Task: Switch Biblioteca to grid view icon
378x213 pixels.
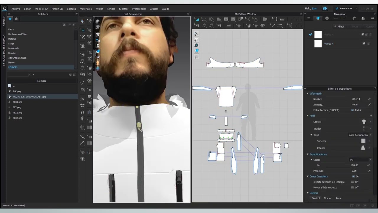Action: pyautogui.click(x=74, y=75)
